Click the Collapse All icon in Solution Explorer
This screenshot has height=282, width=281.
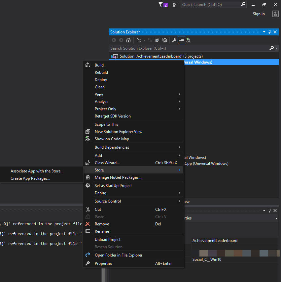(x=157, y=40)
